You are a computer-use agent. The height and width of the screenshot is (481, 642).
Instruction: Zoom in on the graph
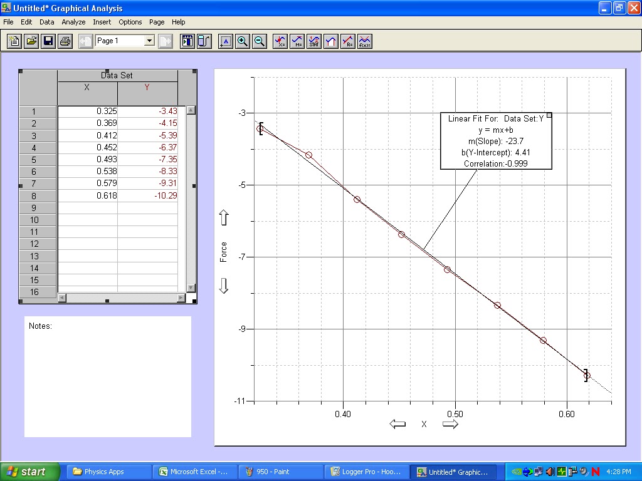[x=243, y=41]
